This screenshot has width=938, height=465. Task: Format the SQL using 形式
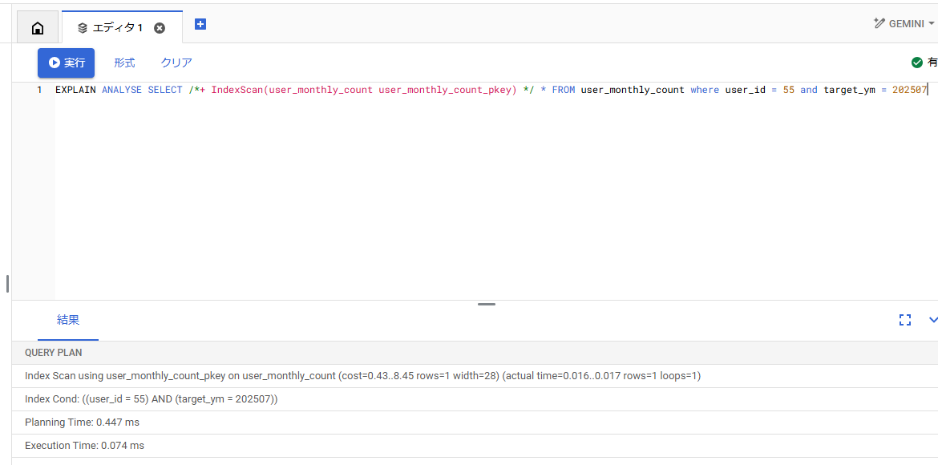pos(124,63)
